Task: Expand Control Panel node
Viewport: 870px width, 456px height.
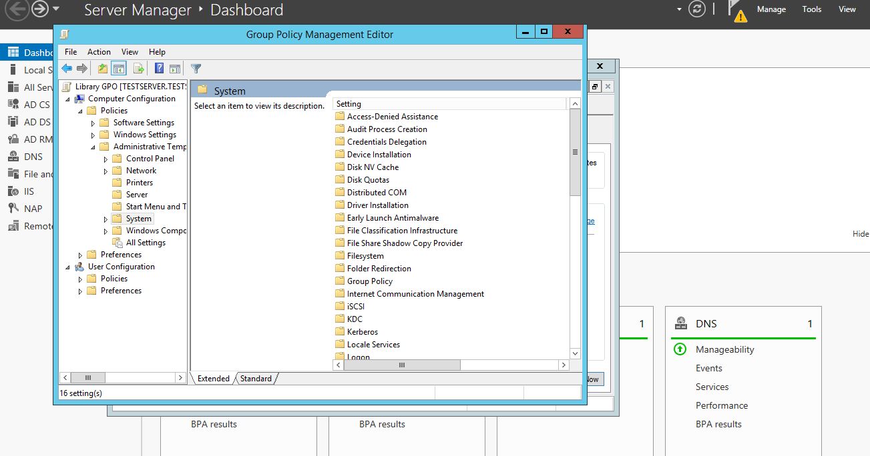Action: (x=105, y=159)
